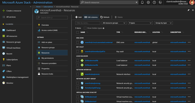Click the Key vault resource icon
This screenshot has width=195, height=103.
tap(82, 51)
